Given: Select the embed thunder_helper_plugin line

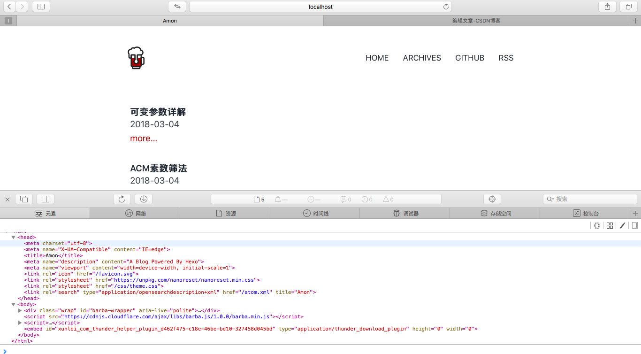Looking at the screenshot, I should (251, 329).
